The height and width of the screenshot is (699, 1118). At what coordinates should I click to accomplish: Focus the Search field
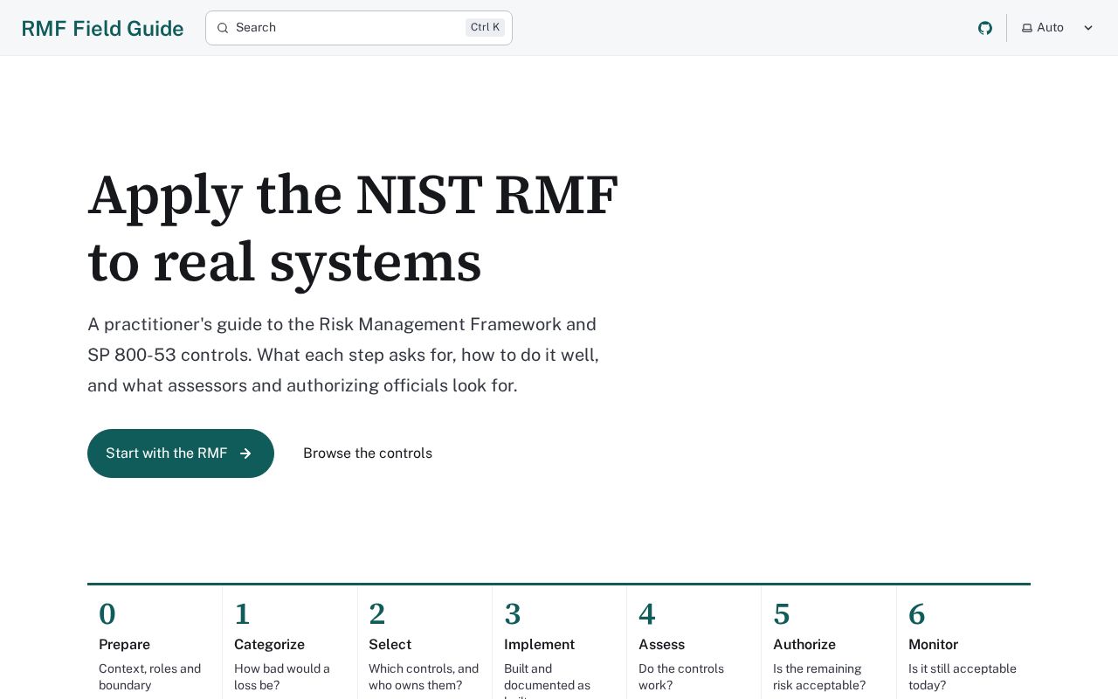(359, 28)
